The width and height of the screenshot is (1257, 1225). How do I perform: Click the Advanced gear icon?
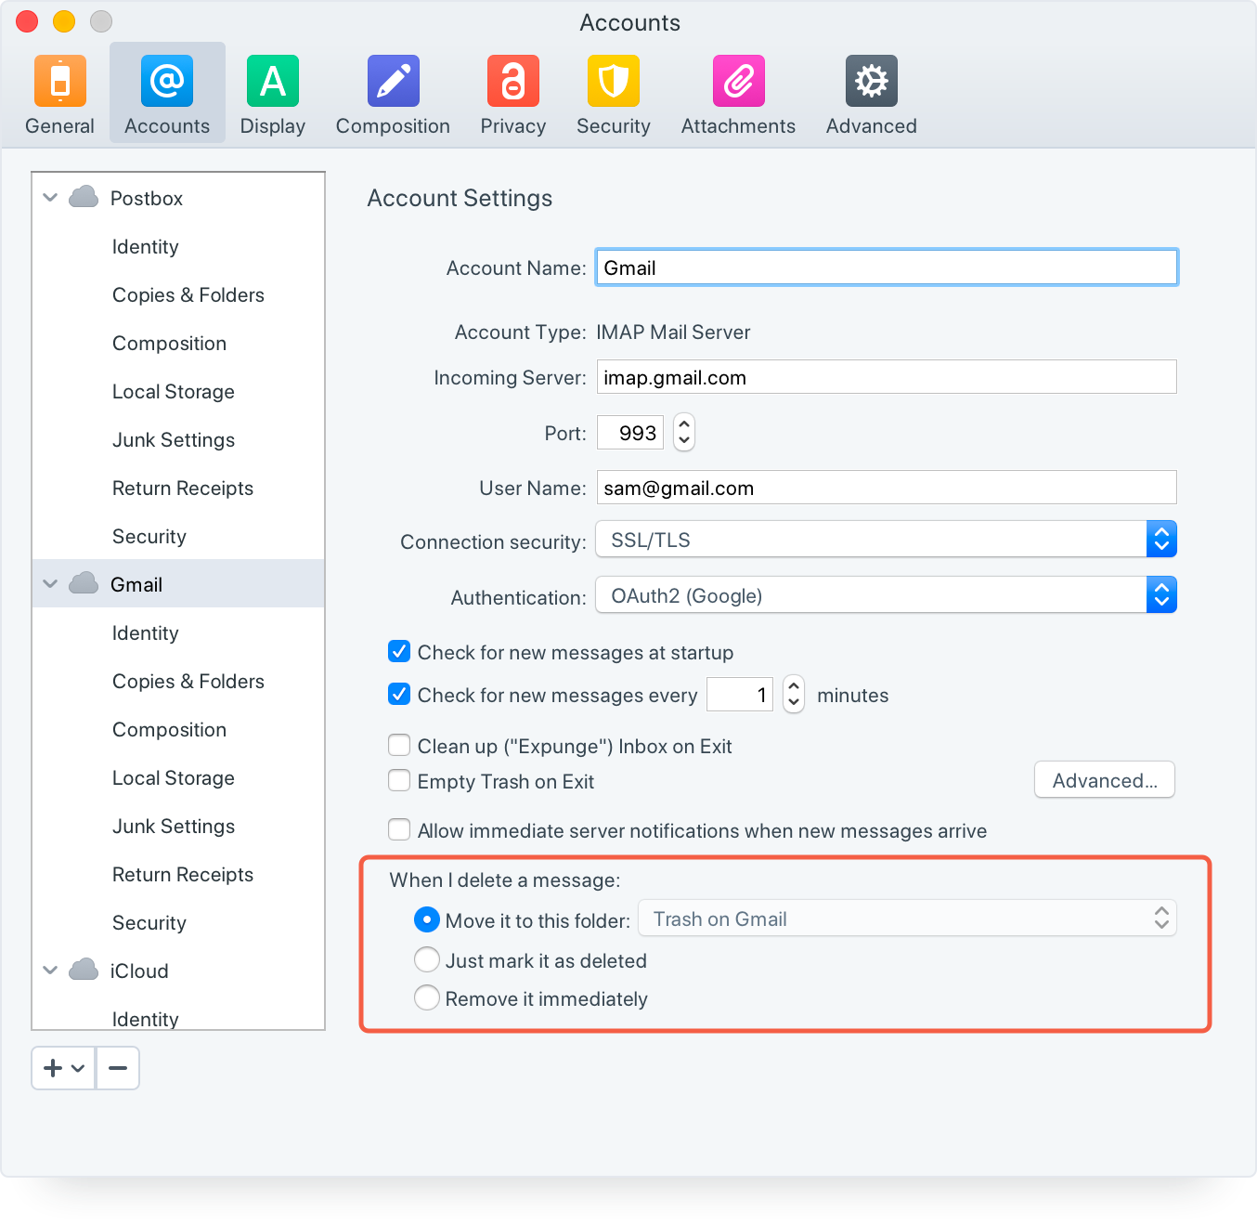click(870, 93)
